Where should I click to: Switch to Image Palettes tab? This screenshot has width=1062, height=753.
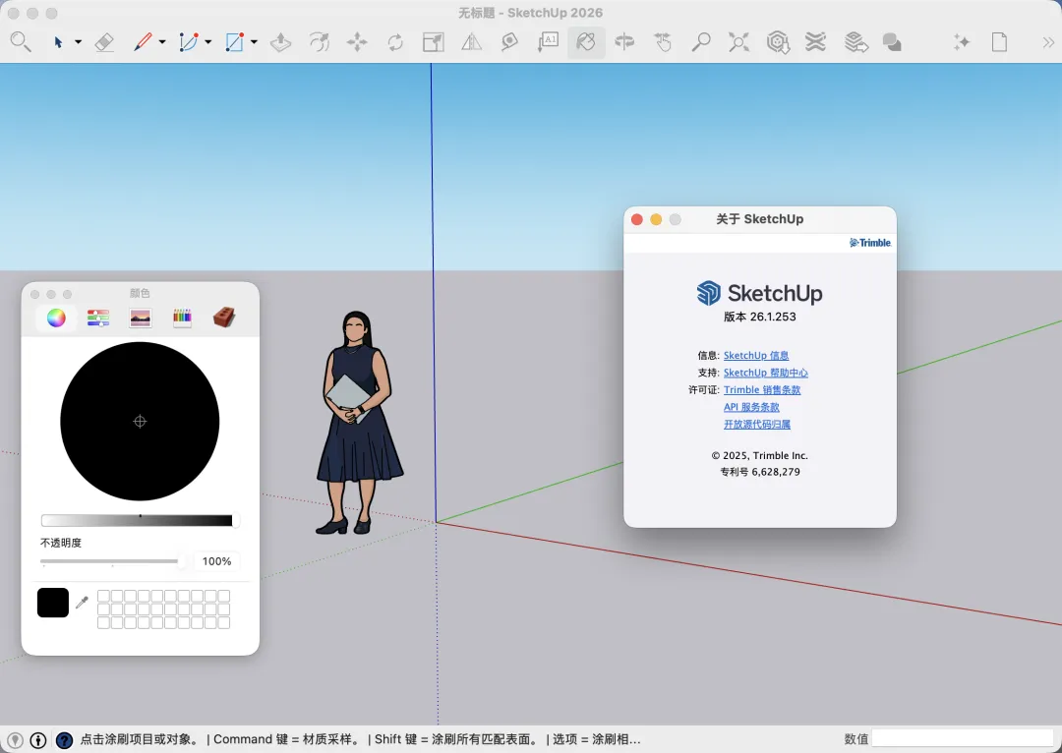point(141,318)
